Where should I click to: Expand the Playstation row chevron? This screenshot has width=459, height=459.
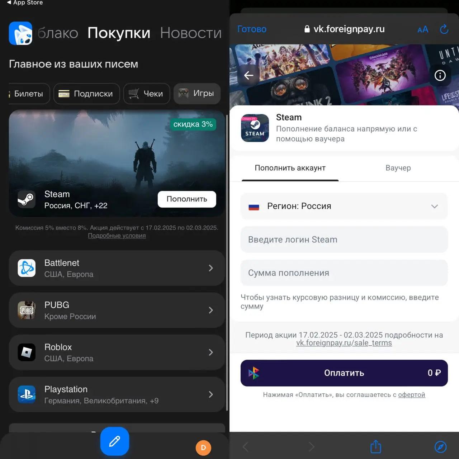point(211,394)
